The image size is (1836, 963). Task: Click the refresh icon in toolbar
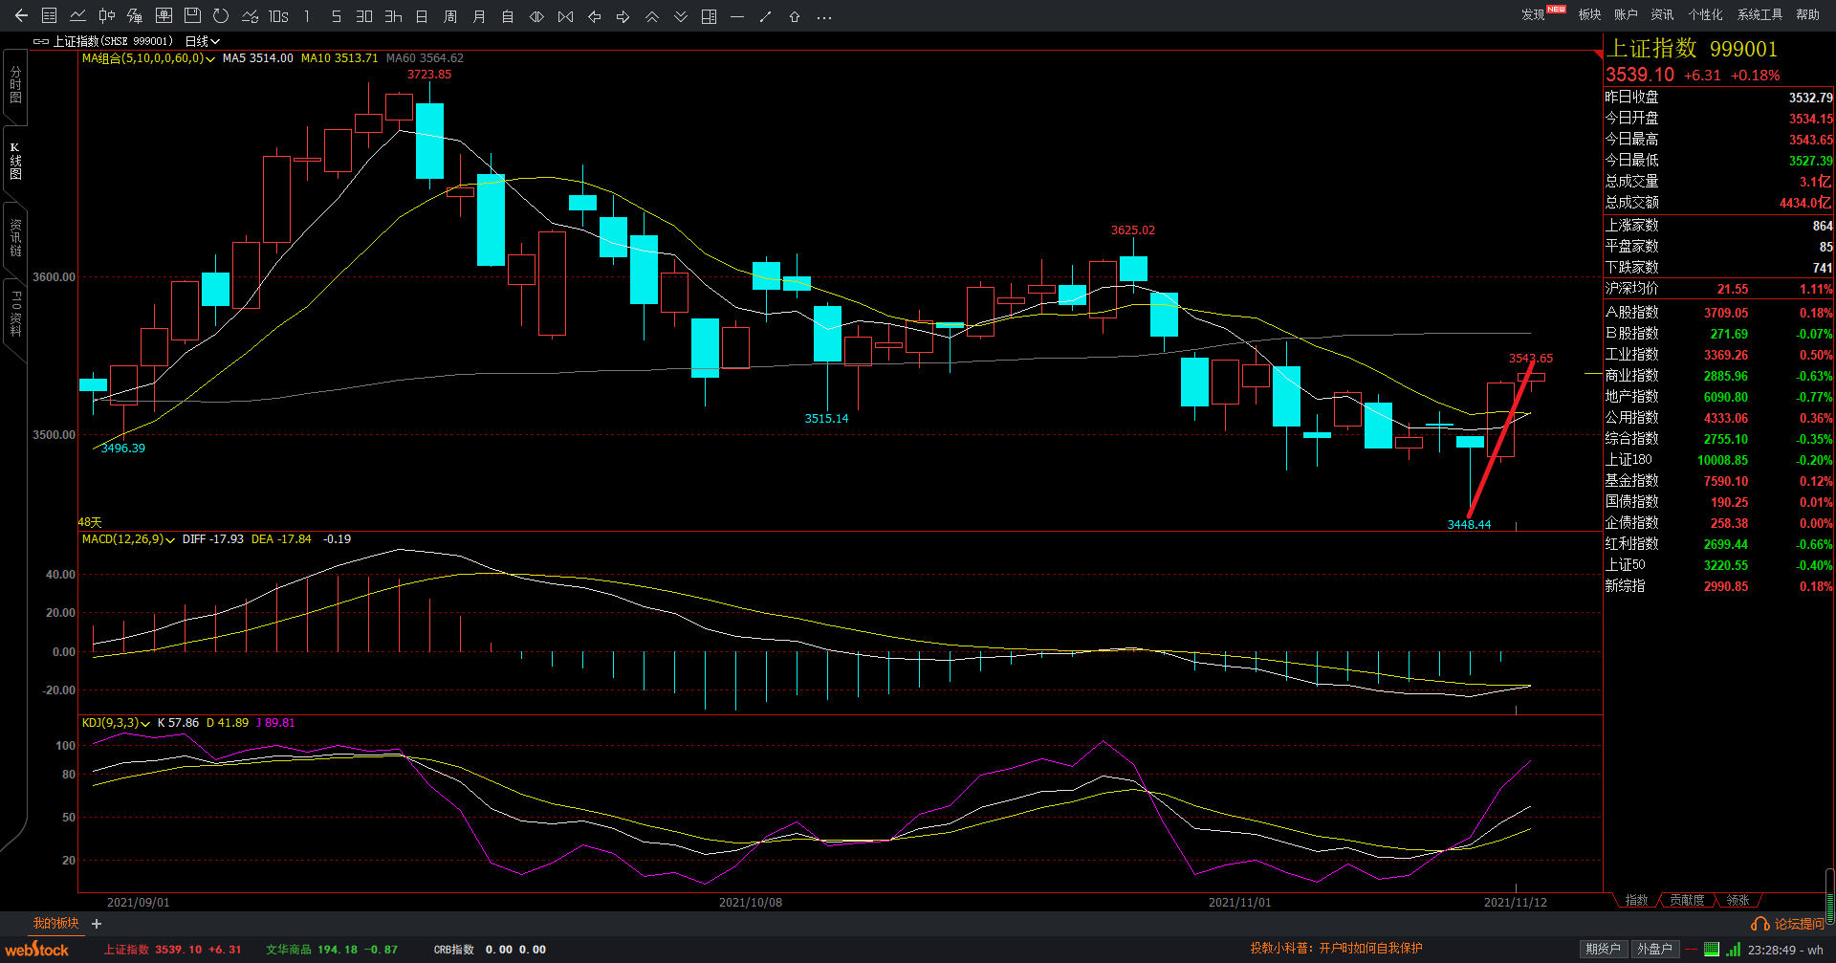point(221,16)
